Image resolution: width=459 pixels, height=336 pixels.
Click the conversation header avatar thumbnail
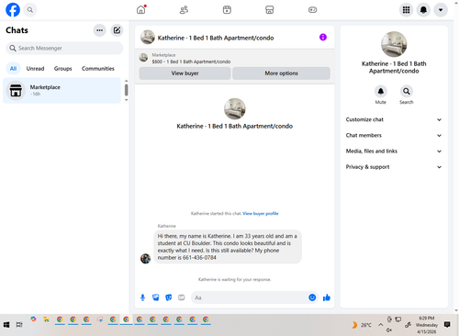[x=148, y=38]
